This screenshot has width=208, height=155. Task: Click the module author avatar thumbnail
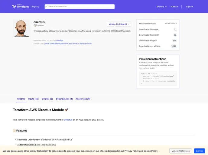pyautogui.click(x=21, y=28)
